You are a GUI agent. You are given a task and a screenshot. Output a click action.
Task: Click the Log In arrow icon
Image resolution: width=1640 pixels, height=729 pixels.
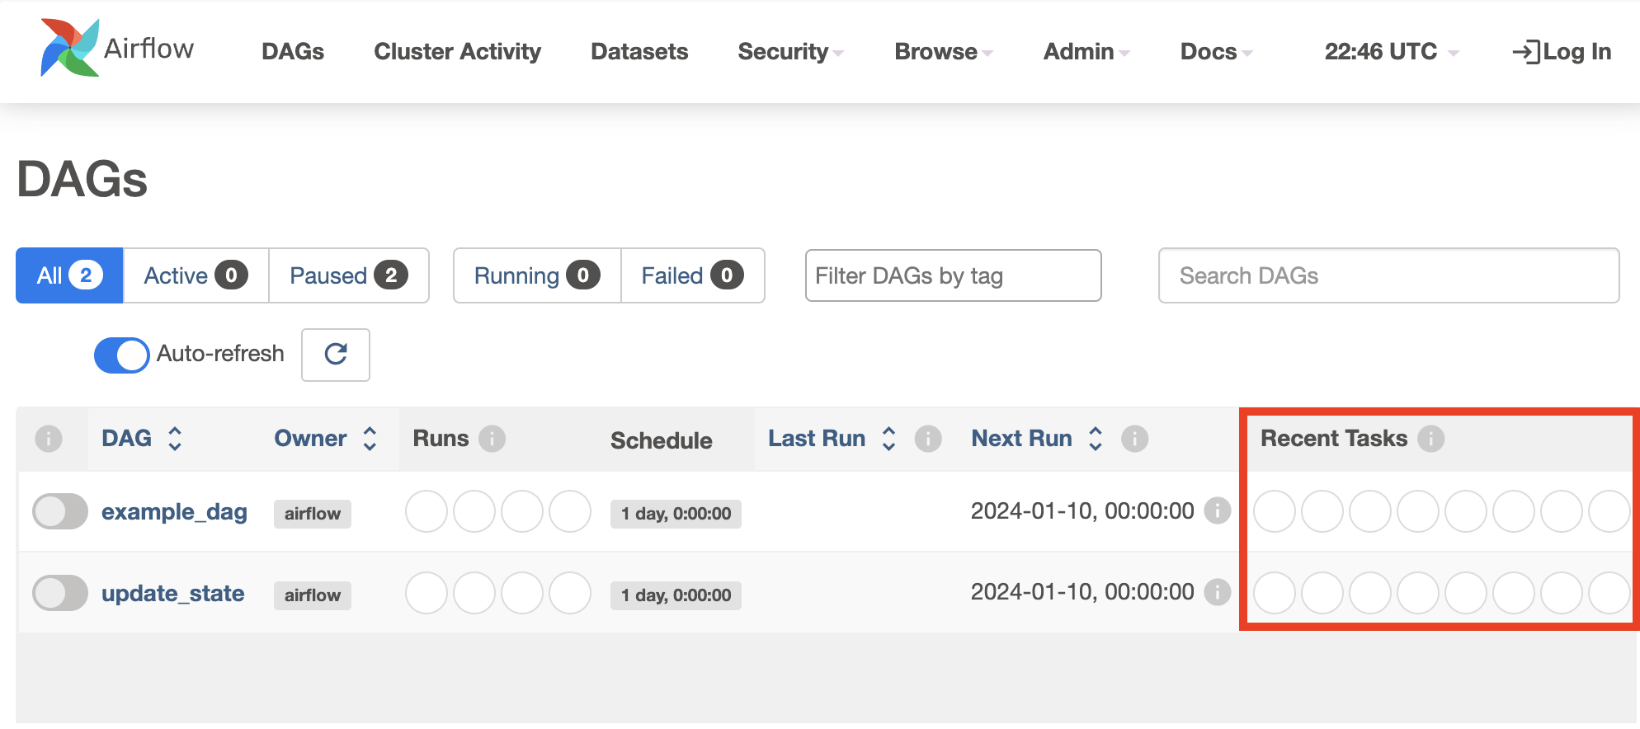(1526, 52)
